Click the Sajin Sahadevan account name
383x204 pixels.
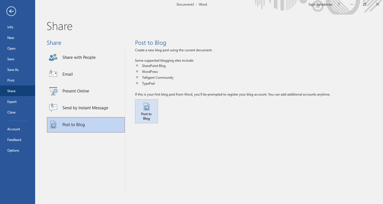coord(321,4)
